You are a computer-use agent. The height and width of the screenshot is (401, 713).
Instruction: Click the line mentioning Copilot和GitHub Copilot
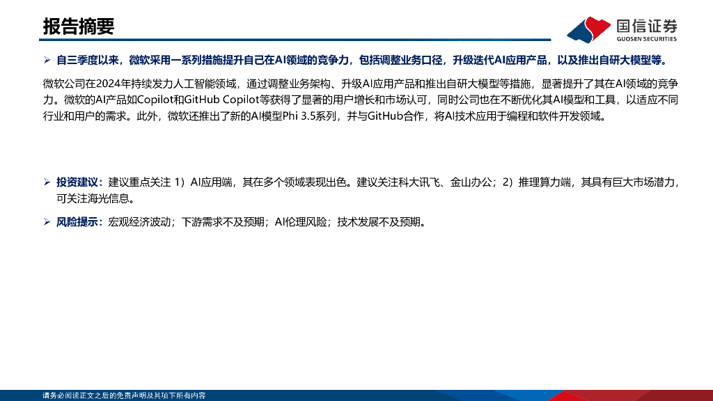tap(361, 100)
